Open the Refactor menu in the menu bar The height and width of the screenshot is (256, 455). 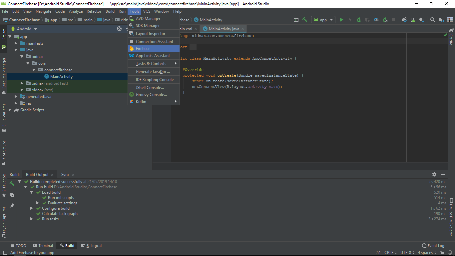point(94,11)
